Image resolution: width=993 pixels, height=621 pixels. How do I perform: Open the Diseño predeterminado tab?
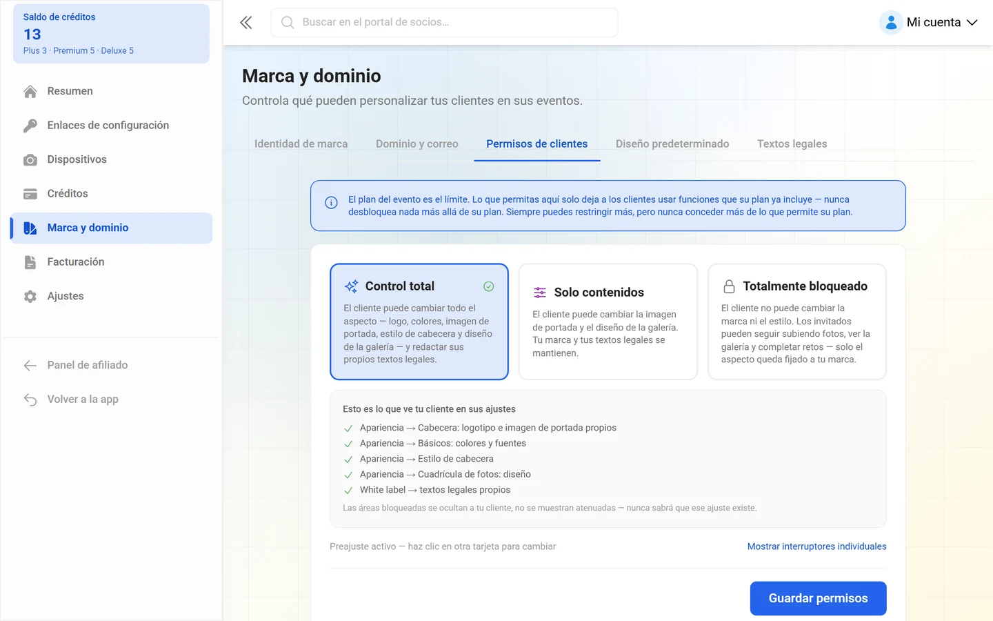click(x=672, y=144)
